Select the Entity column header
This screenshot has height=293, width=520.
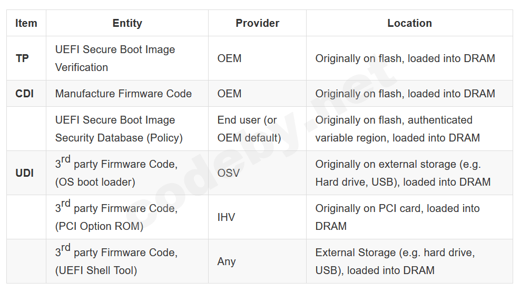point(127,23)
